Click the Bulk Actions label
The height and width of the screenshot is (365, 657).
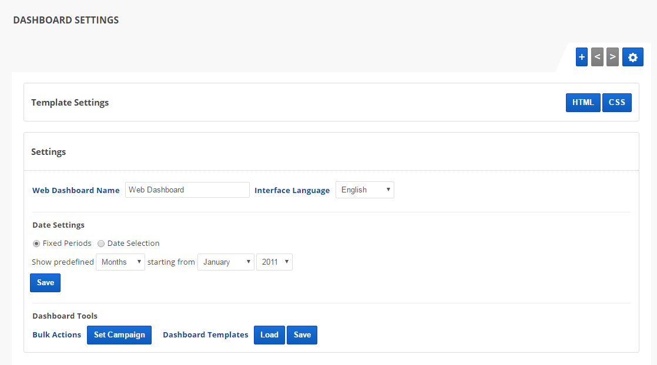(x=56, y=335)
